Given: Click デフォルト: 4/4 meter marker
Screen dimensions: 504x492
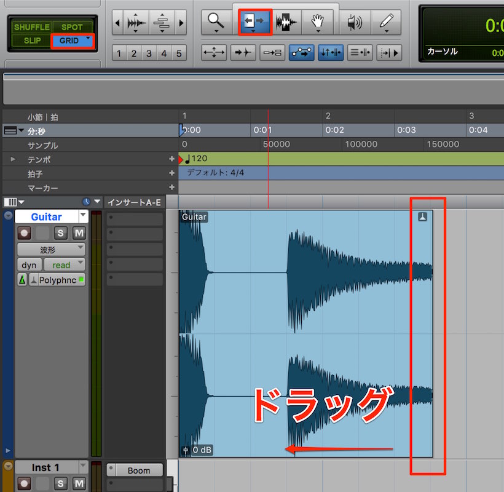Looking at the screenshot, I should pyautogui.click(x=215, y=173).
